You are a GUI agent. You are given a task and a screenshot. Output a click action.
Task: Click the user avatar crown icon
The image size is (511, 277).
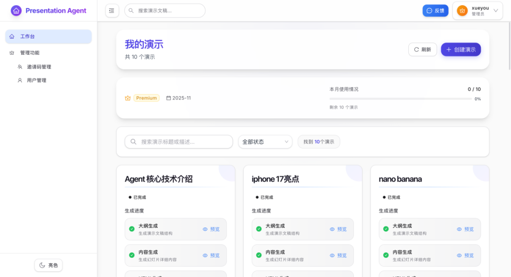click(462, 11)
